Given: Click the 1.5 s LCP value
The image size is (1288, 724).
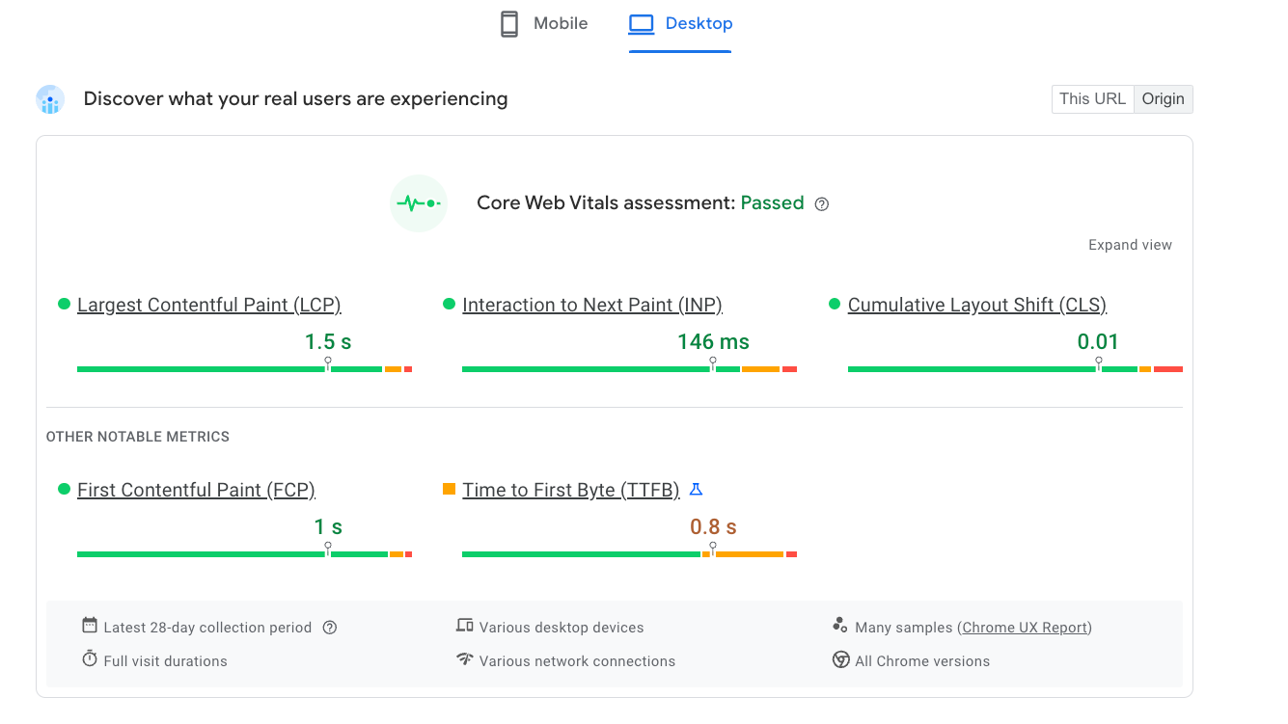Looking at the screenshot, I should point(328,341).
